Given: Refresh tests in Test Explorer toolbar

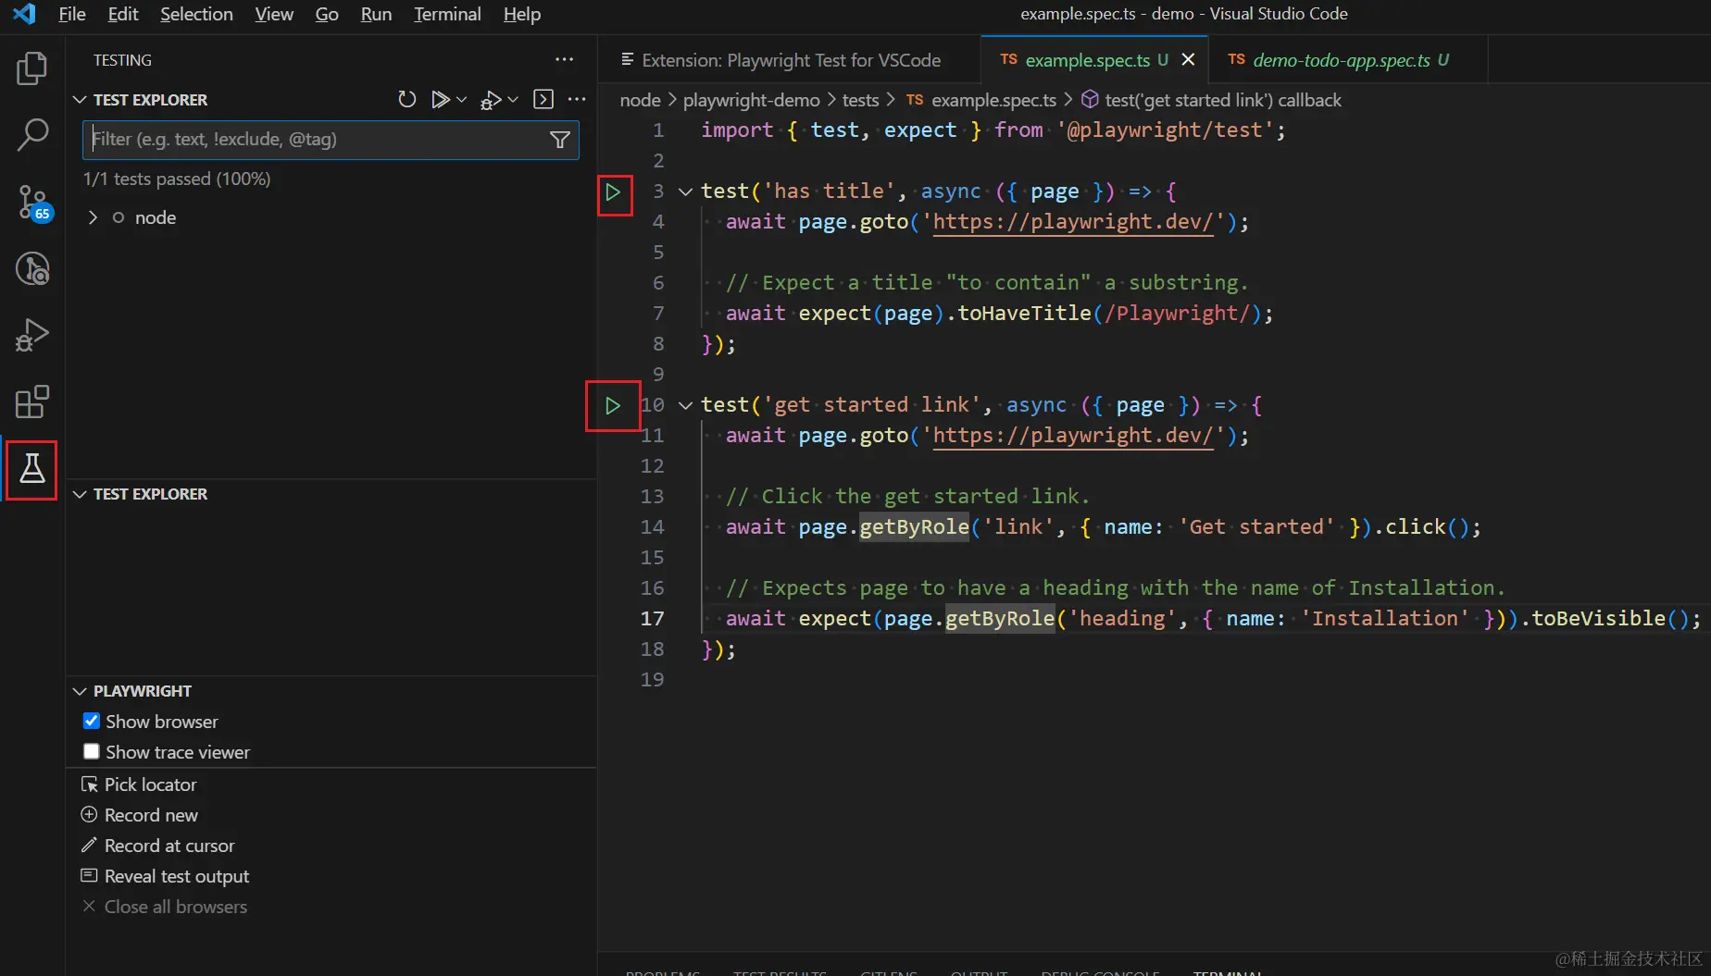Looking at the screenshot, I should point(406,99).
